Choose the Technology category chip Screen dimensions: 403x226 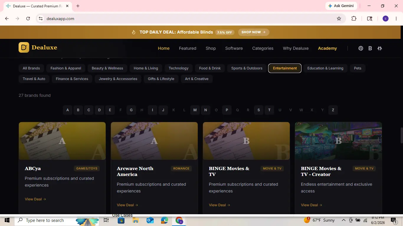pos(178,68)
